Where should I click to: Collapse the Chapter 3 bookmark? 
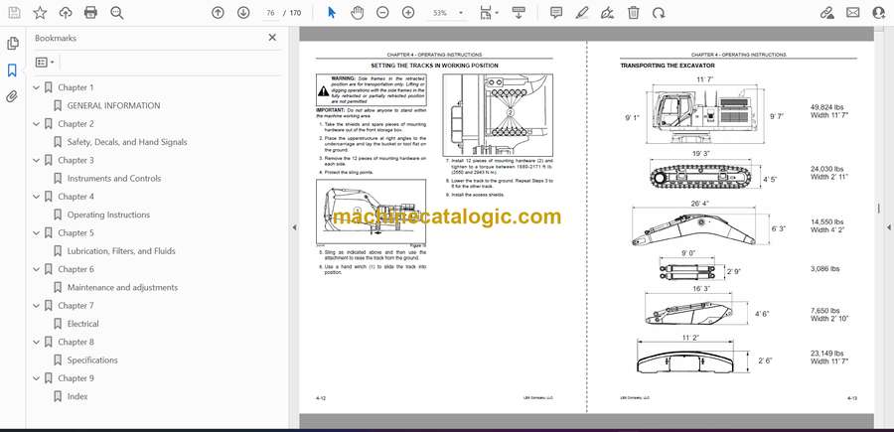(x=37, y=160)
